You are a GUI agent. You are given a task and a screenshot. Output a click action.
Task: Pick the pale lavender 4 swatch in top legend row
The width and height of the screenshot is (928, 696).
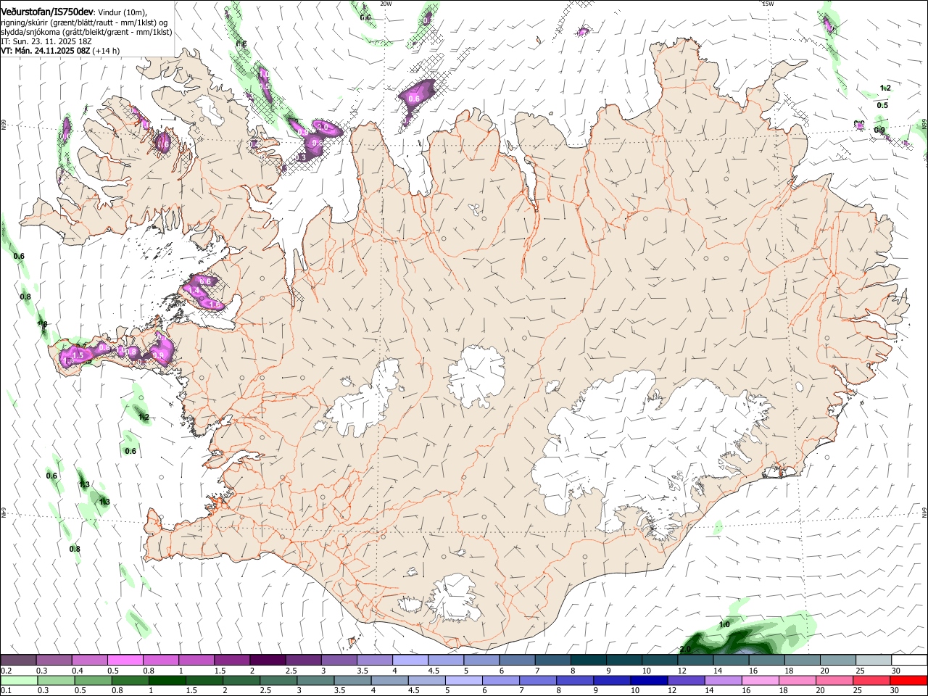(409, 660)
